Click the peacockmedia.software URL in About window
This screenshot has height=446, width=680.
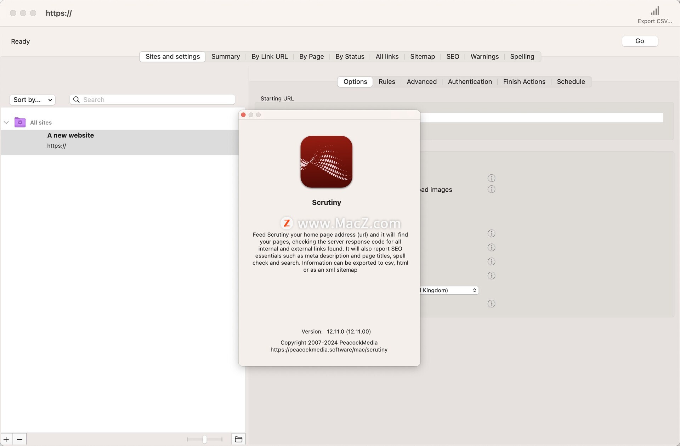(329, 350)
